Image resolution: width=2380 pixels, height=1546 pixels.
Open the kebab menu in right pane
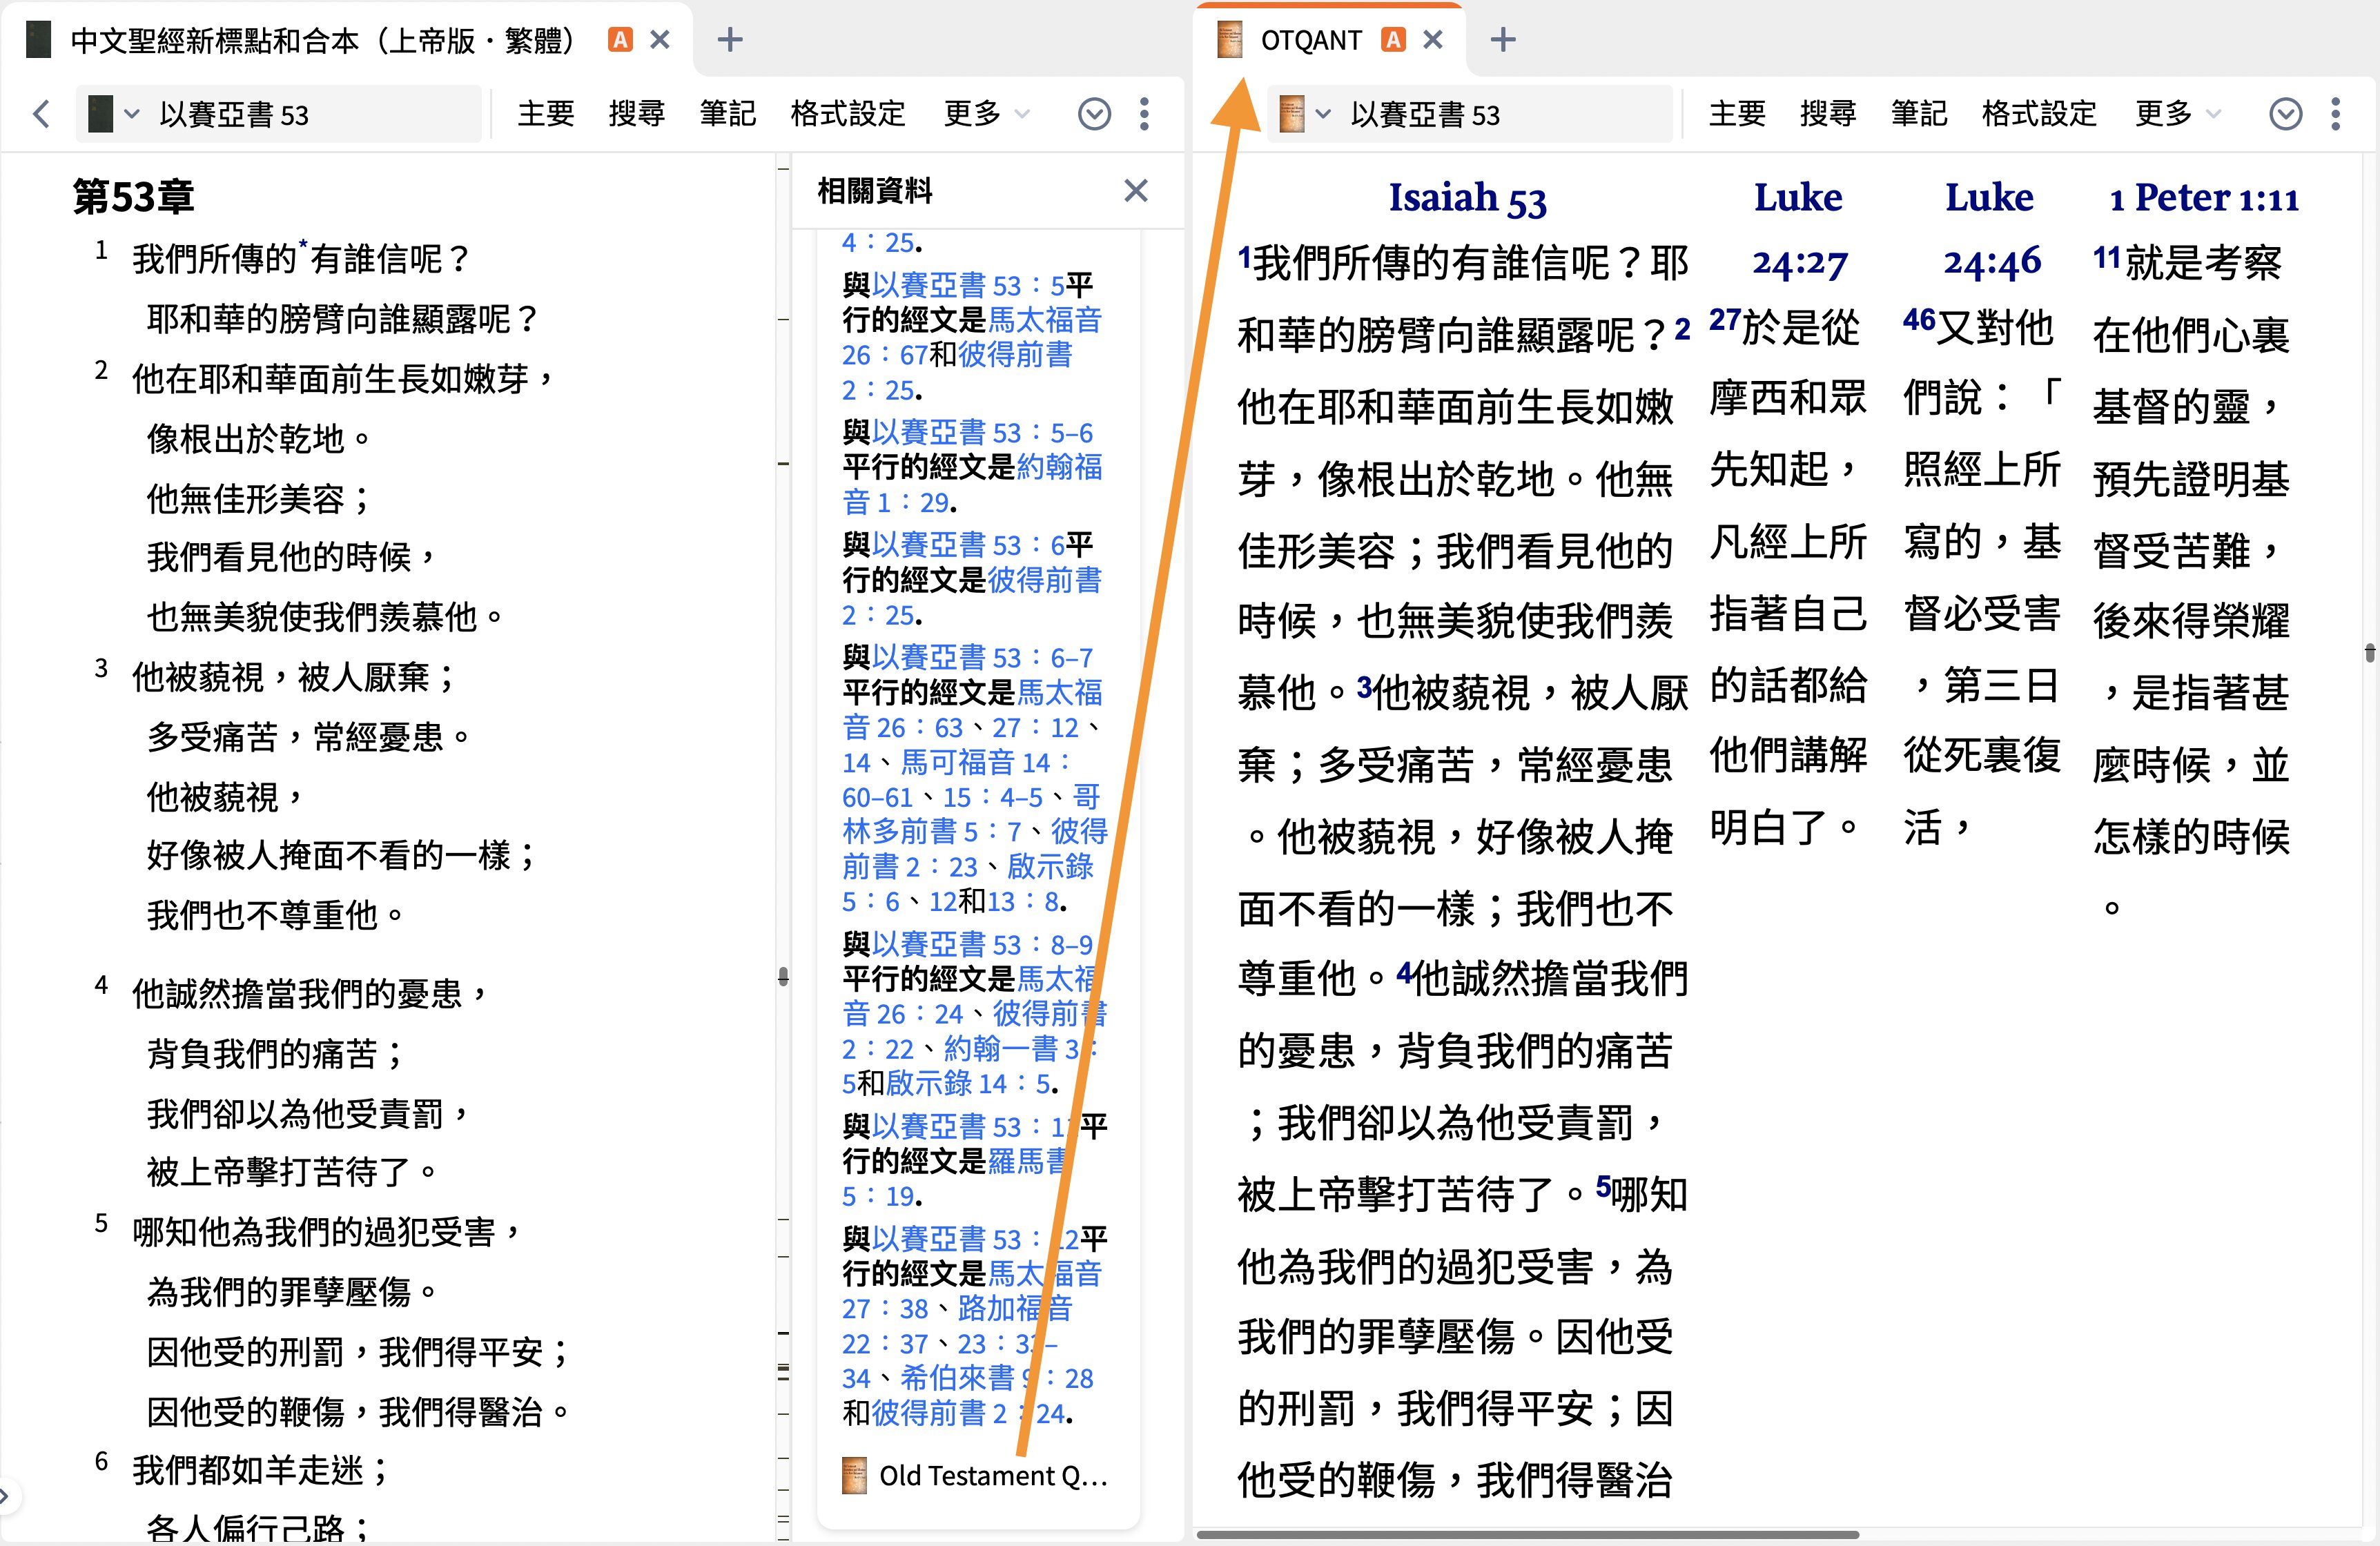pos(2336,114)
